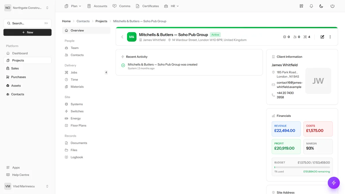Open Sales in the sidebar
This screenshot has height=194, width=345.
point(27,68)
